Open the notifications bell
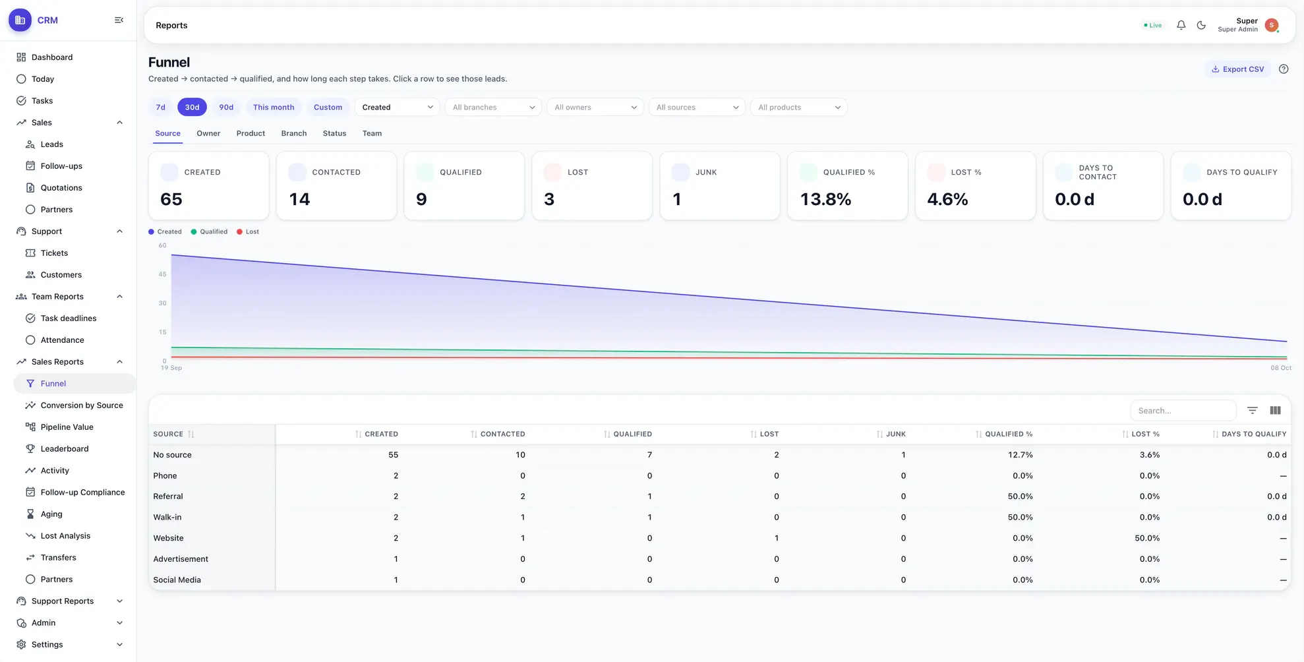The width and height of the screenshot is (1304, 662). click(x=1181, y=25)
